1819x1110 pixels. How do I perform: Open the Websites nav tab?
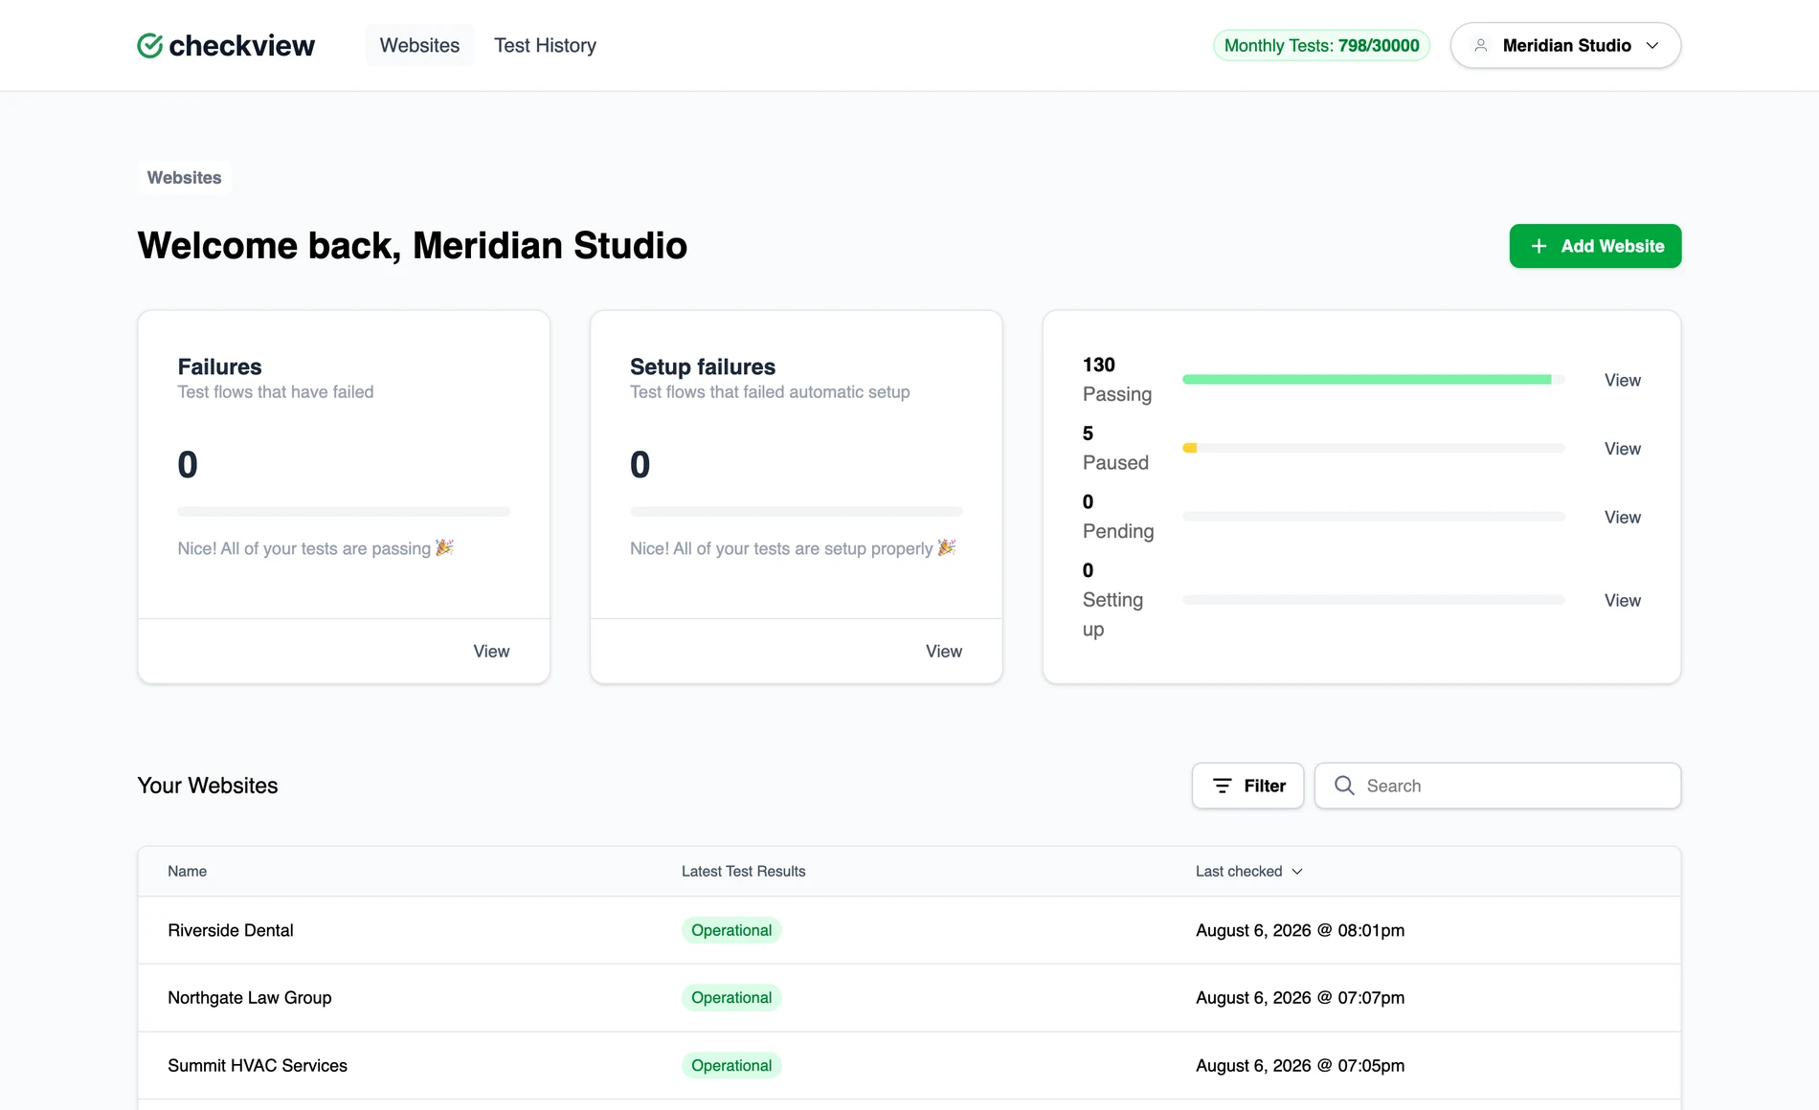click(x=419, y=45)
